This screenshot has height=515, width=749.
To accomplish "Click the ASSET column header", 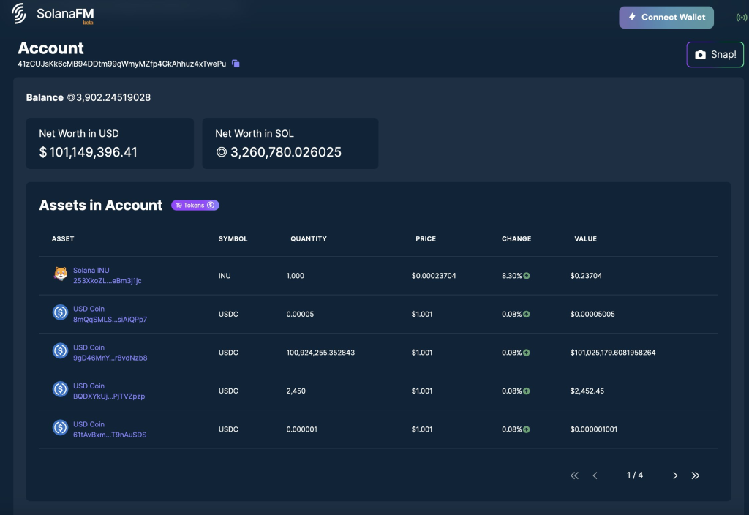I will (63, 239).
